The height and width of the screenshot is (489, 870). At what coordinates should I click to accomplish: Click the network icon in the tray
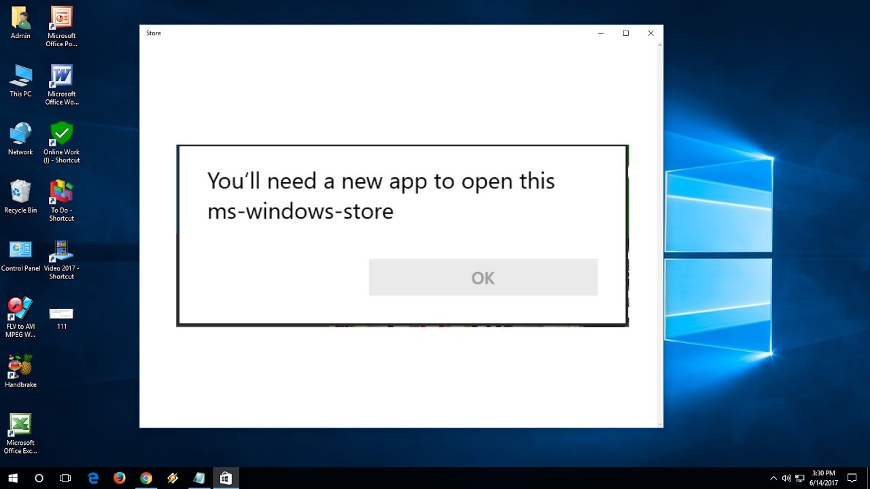800,477
